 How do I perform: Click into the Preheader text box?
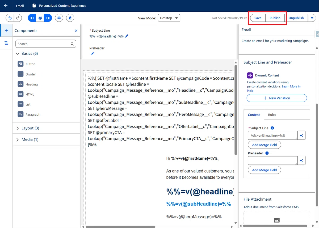point(273,161)
